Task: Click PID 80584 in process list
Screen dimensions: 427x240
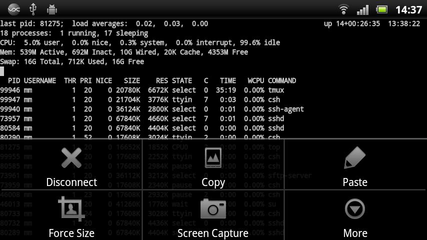Action: click(10, 128)
